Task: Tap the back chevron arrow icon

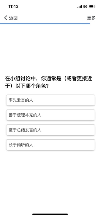Action: [x=6, y=18]
